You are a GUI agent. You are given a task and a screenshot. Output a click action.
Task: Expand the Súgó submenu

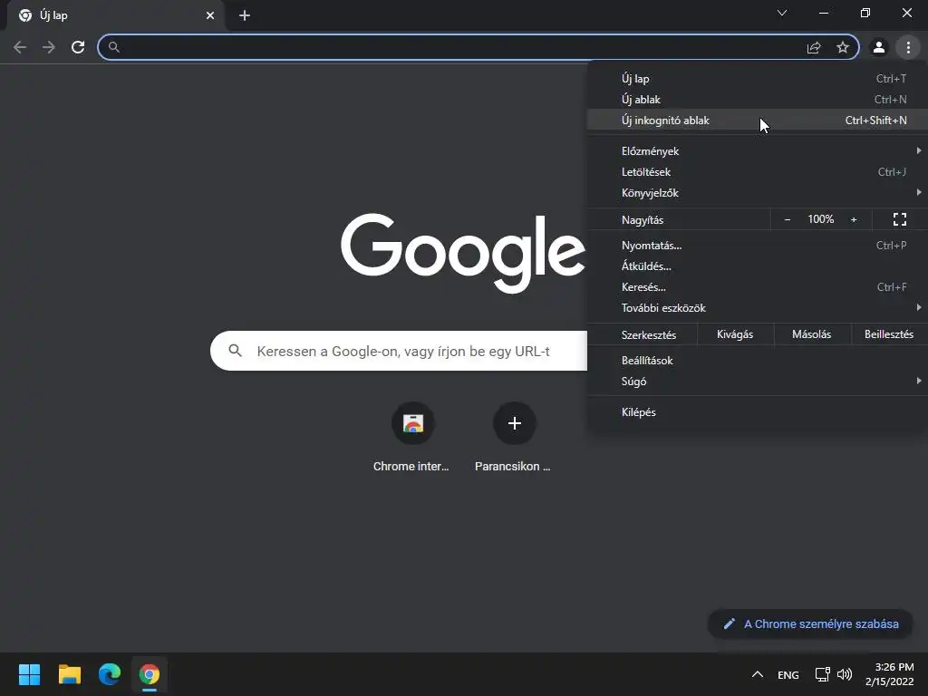click(757, 382)
